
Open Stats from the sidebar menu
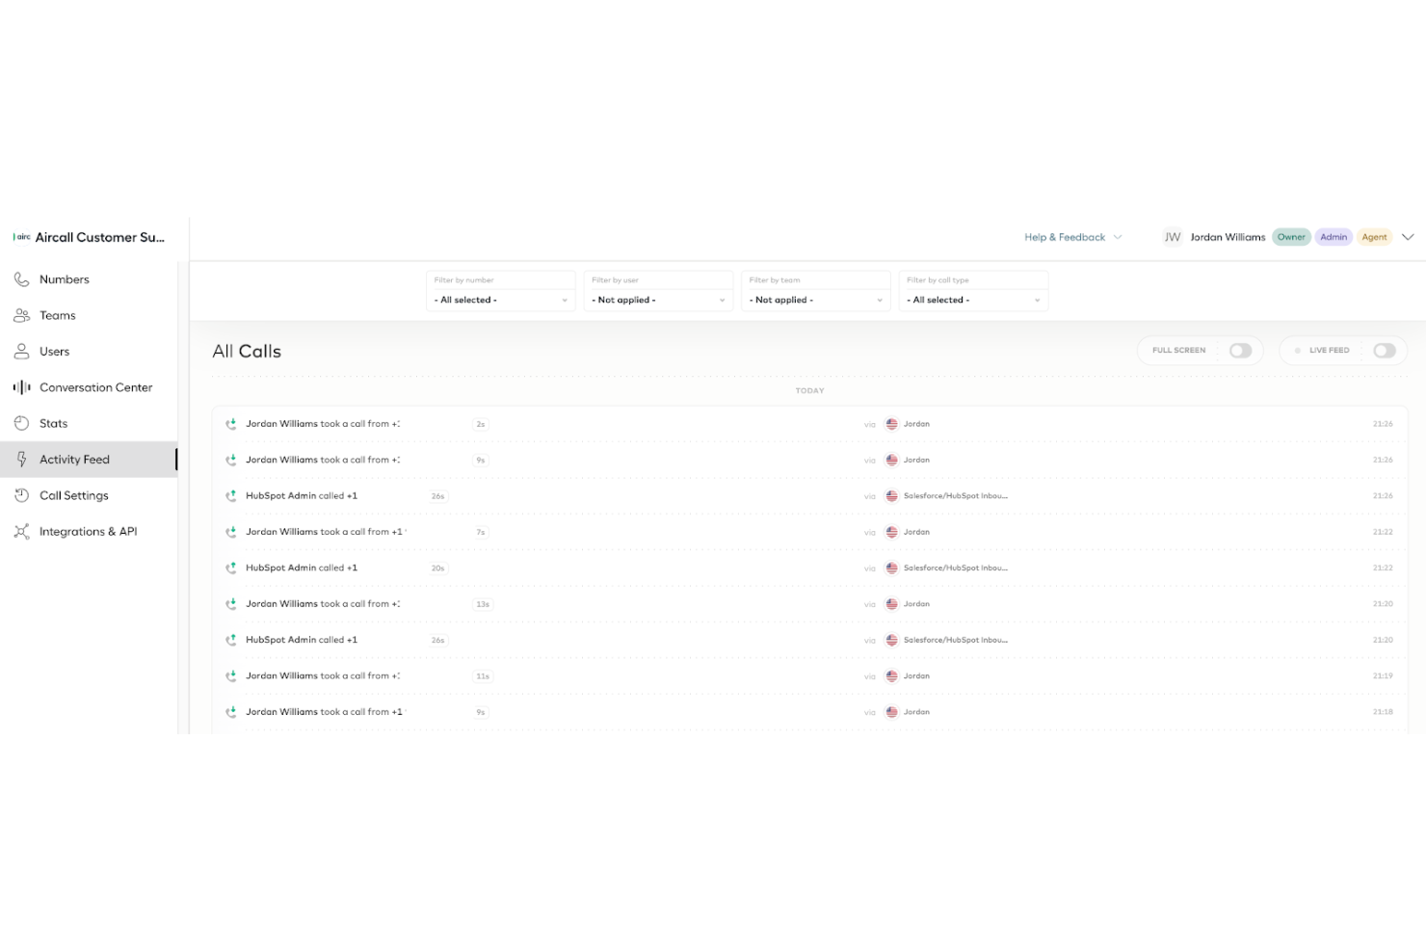[x=53, y=423]
